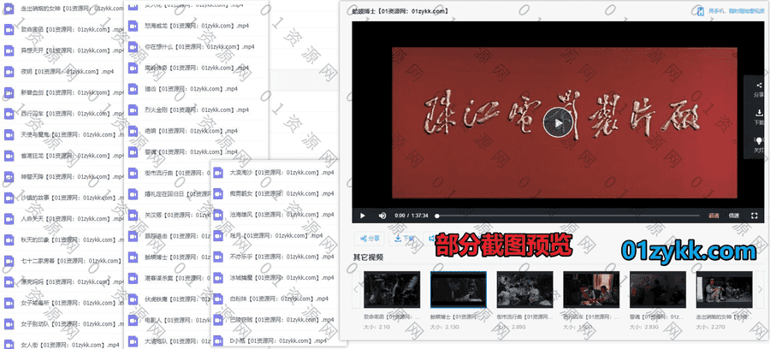Click the video icon beside 天使与魔鬼
The height and width of the screenshot is (349, 770).
pos(9,135)
